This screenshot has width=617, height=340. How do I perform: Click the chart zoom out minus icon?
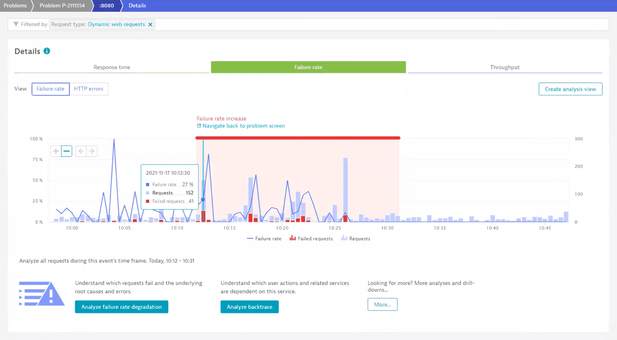point(67,151)
